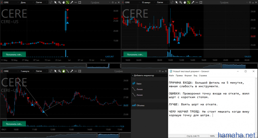Click the indicators icon in the 1-minute chart toolbar
The image size is (258, 138).
51,71
